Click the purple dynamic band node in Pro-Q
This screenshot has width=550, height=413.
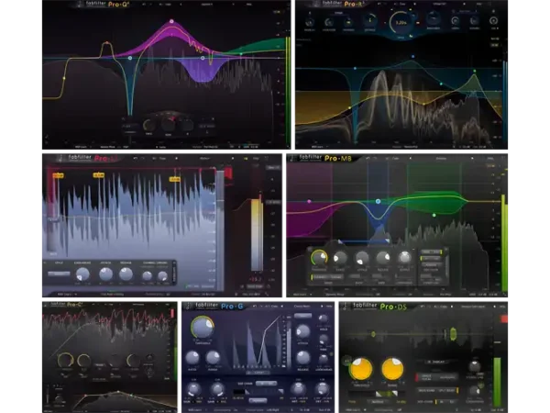(203, 58)
